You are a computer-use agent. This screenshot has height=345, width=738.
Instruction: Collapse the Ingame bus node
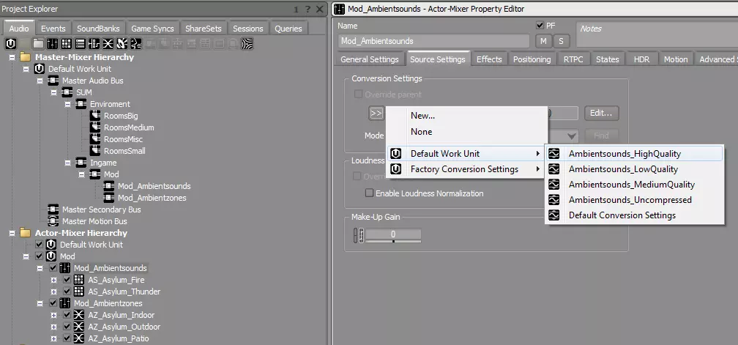[x=68, y=163]
